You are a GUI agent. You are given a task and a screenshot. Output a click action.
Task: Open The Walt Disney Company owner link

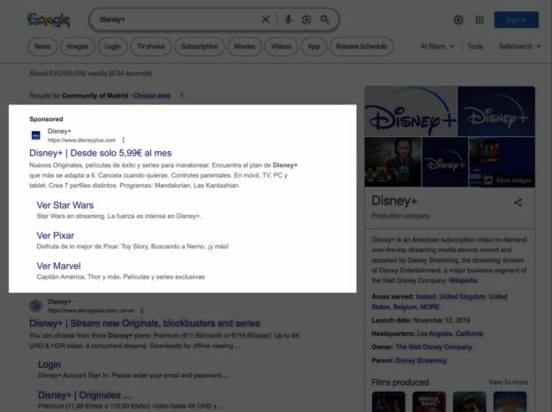click(x=434, y=347)
